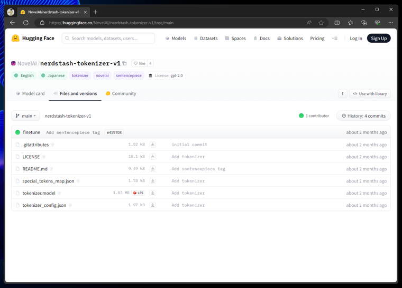Screen dimensions: 402x288
Task: Click the English language tag
Action: point(24,75)
